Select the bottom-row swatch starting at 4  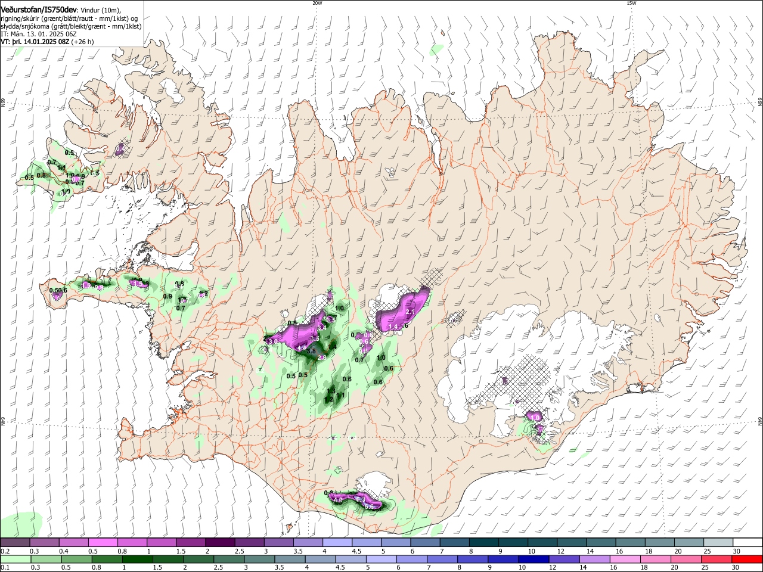(320, 559)
